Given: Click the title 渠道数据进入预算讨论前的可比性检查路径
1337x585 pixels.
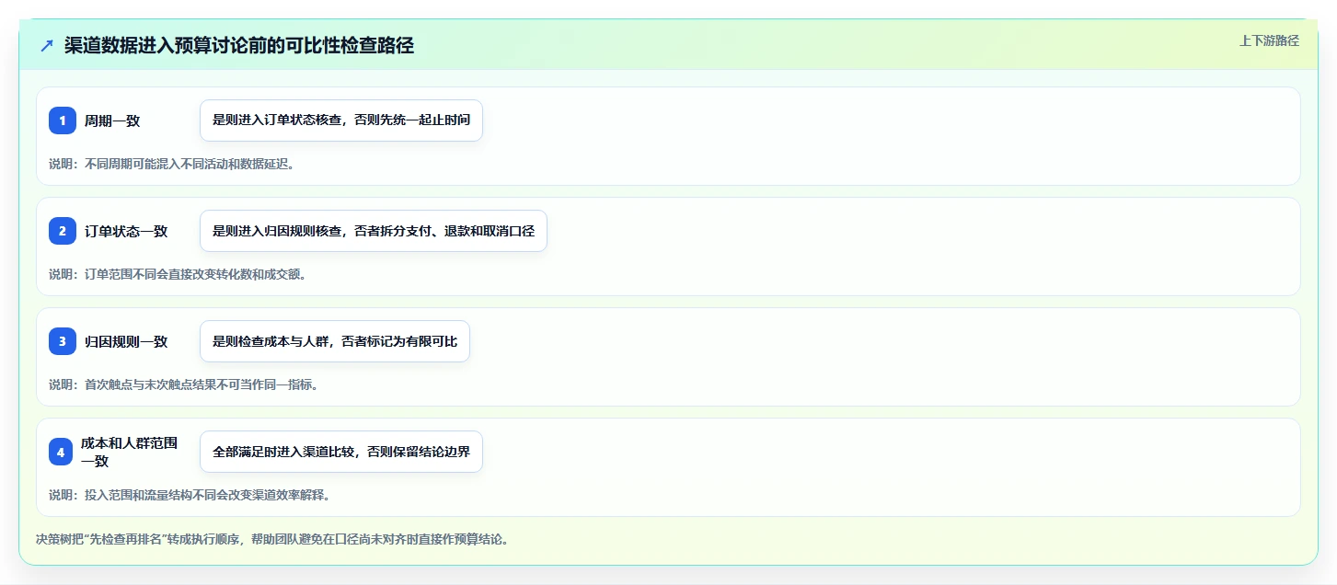Looking at the screenshot, I should 239,45.
